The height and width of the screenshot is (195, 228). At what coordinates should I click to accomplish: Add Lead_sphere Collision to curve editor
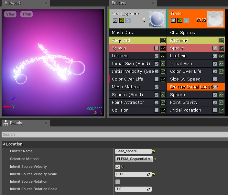click(163, 110)
